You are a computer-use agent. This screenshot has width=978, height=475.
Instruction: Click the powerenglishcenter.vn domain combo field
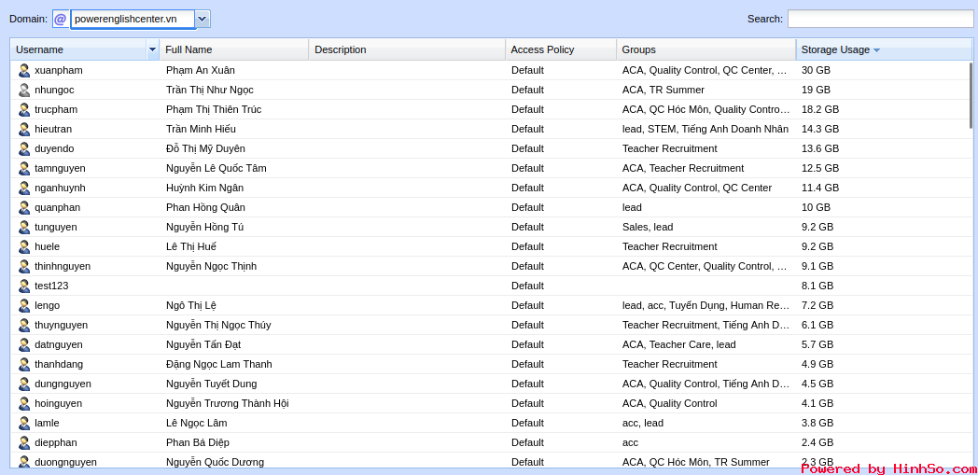click(x=133, y=20)
